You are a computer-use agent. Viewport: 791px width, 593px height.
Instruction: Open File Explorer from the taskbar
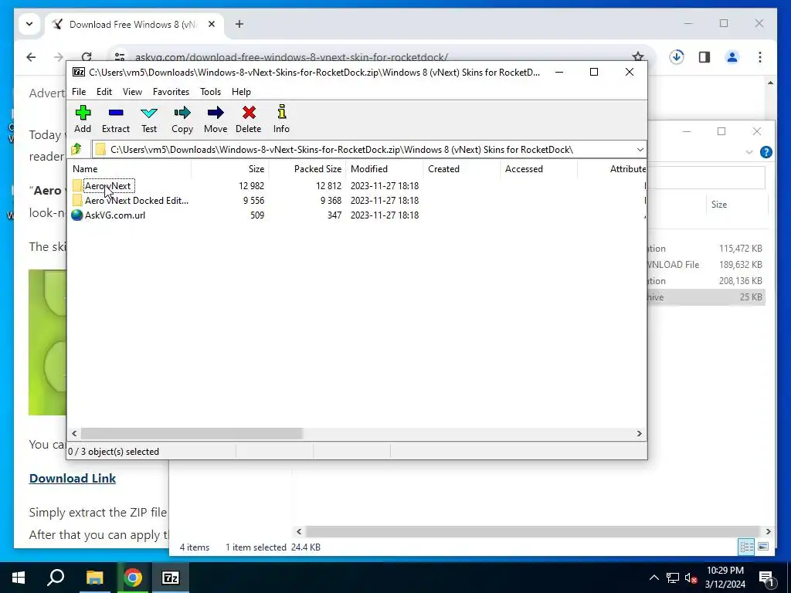point(94,578)
